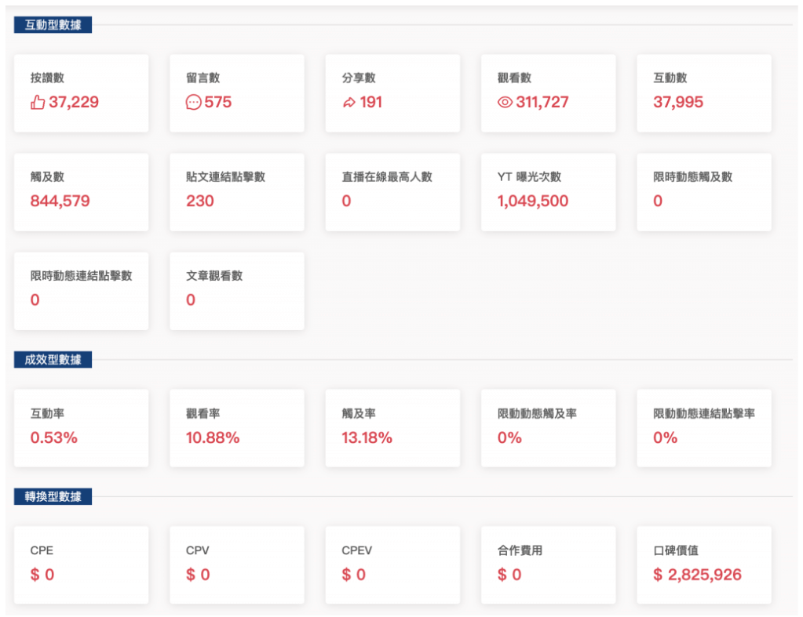Viewport: 803px width, 617px height.
Task: Click the thumbs-up icon beside 37,229
Action: pyautogui.click(x=38, y=103)
